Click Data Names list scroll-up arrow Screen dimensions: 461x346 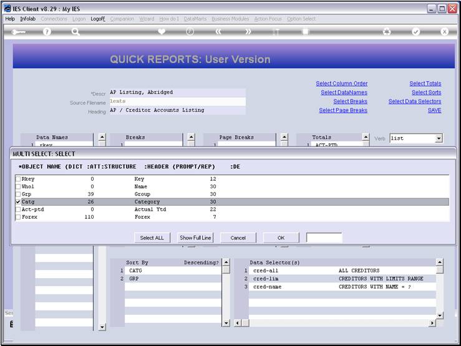tap(102, 137)
